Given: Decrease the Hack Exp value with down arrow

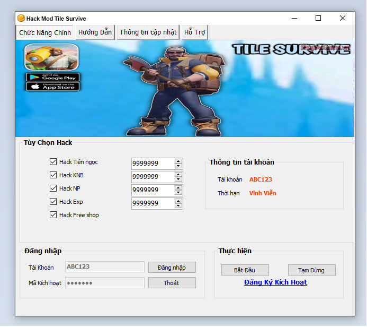Looking at the screenshot, I should (178, 206).
